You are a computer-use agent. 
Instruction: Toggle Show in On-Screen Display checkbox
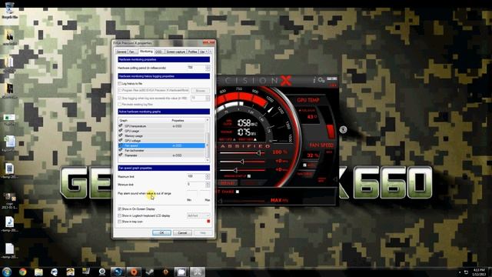[x=120, y=209]
